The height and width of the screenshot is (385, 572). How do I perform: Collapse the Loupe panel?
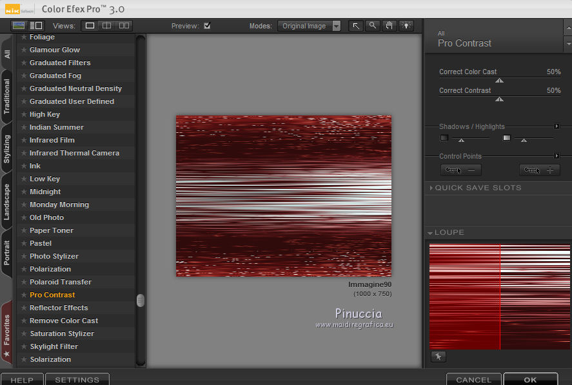click(x=430, y=233)
